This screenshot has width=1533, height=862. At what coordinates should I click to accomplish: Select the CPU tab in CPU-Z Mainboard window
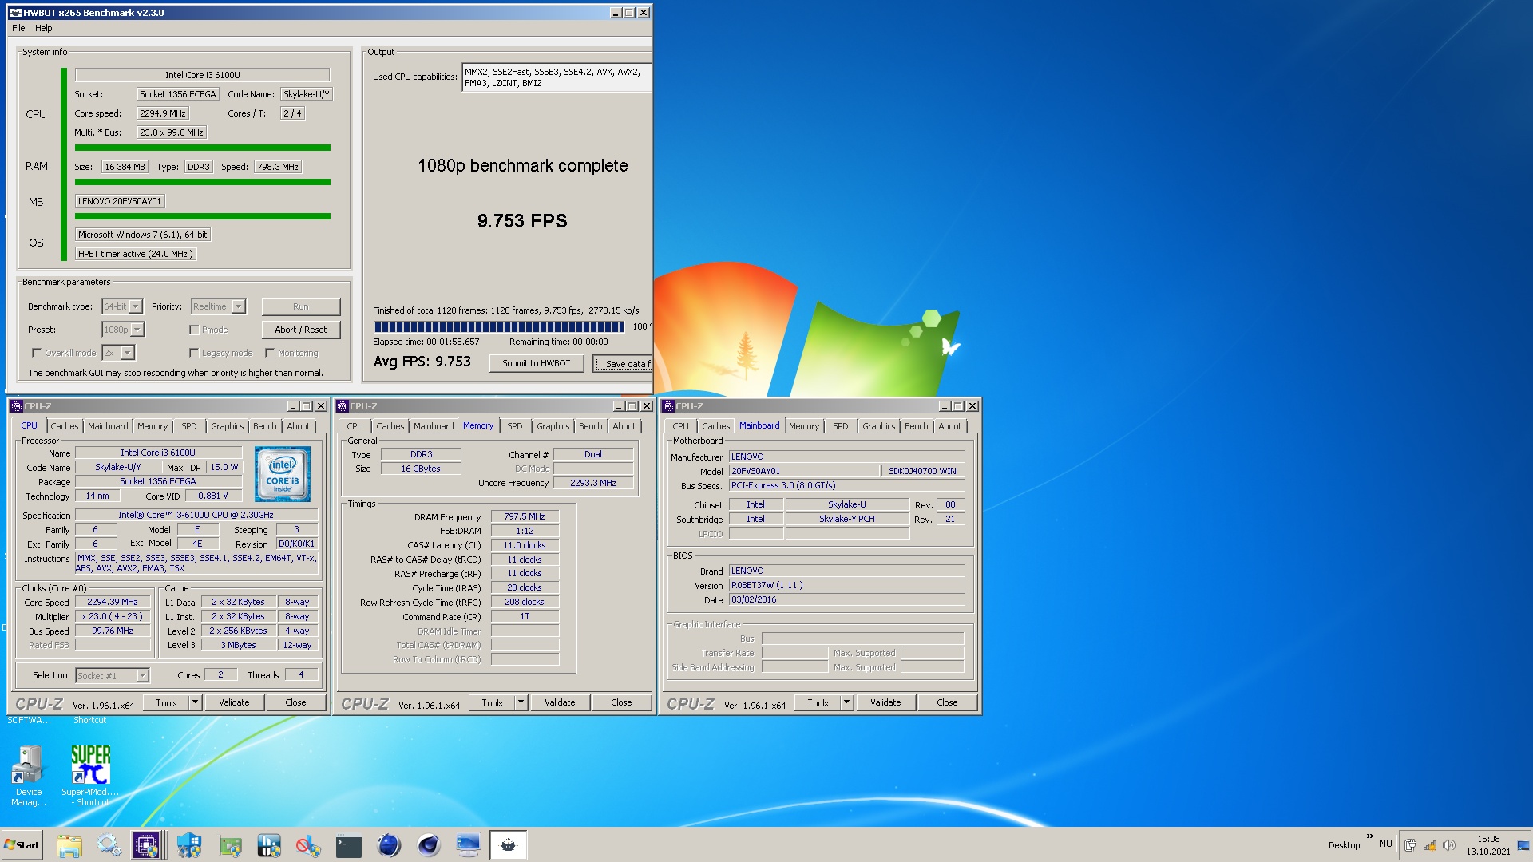(681, 426)
